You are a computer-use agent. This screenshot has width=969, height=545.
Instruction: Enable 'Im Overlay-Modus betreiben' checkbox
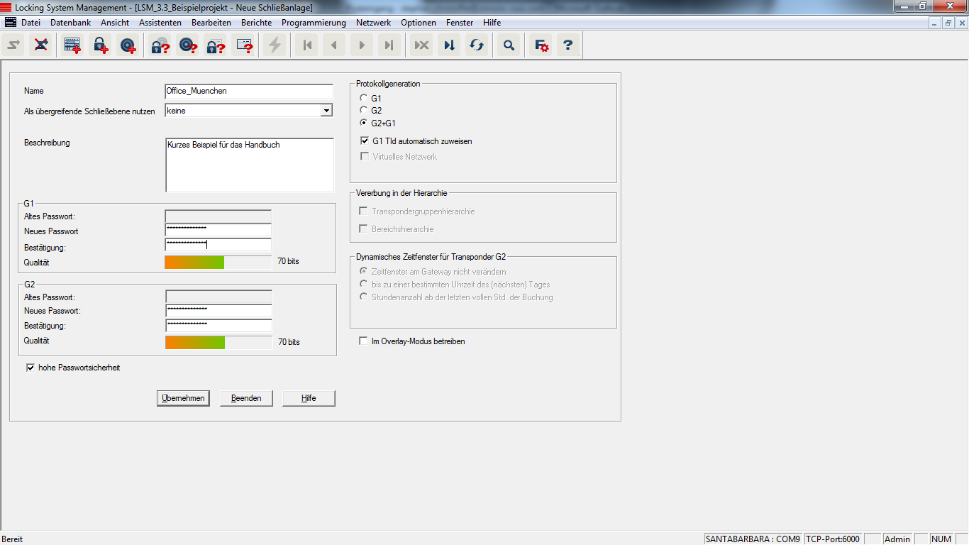click(364, 341)
